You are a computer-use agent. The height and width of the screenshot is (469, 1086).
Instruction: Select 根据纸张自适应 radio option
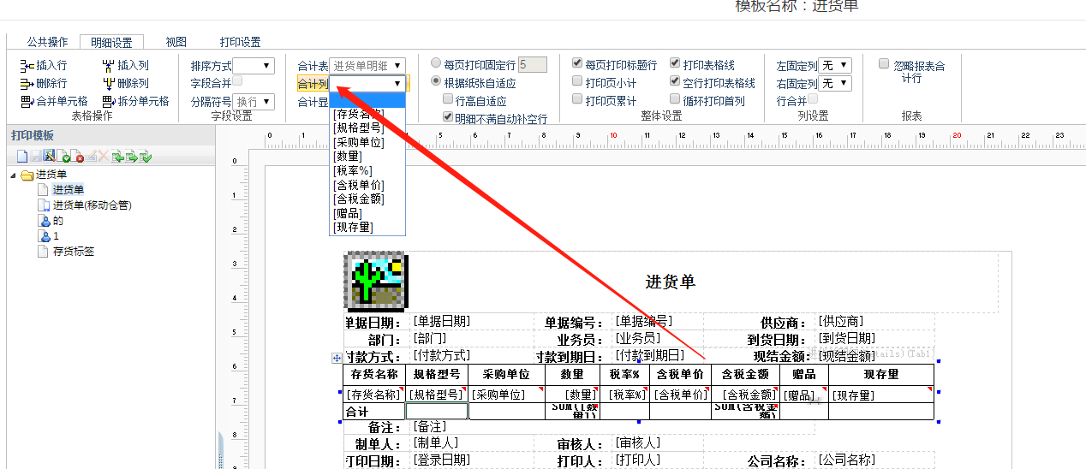coord(437,82)
